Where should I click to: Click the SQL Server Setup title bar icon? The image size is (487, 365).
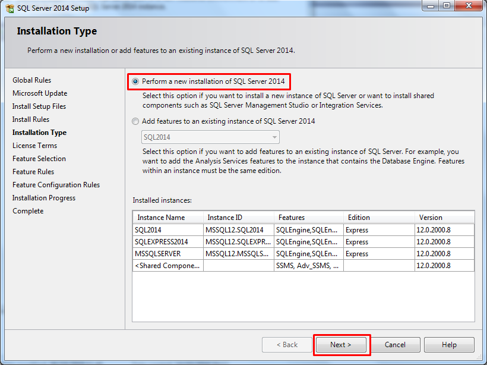click(x=10, y=8)
